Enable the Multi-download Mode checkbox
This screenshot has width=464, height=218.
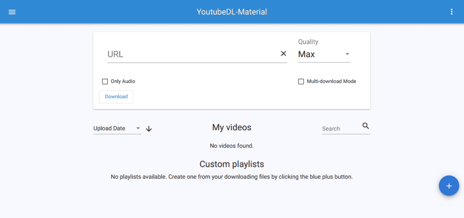[301, 81]
